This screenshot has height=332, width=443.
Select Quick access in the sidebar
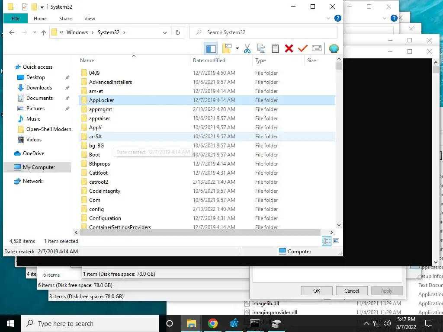coord(38,67)
